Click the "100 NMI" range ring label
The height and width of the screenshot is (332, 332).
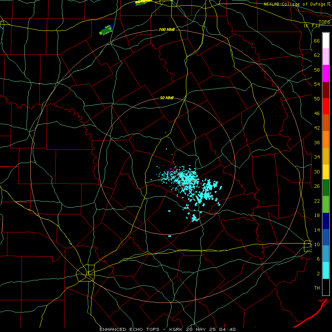(167, 30)
